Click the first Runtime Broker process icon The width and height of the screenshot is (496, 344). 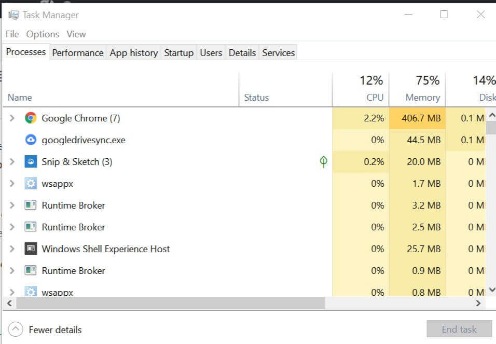(31, 205)
